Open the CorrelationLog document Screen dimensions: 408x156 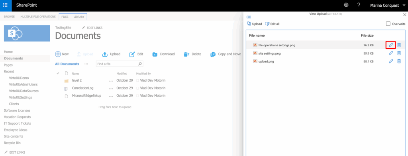(x=82, y=88)
